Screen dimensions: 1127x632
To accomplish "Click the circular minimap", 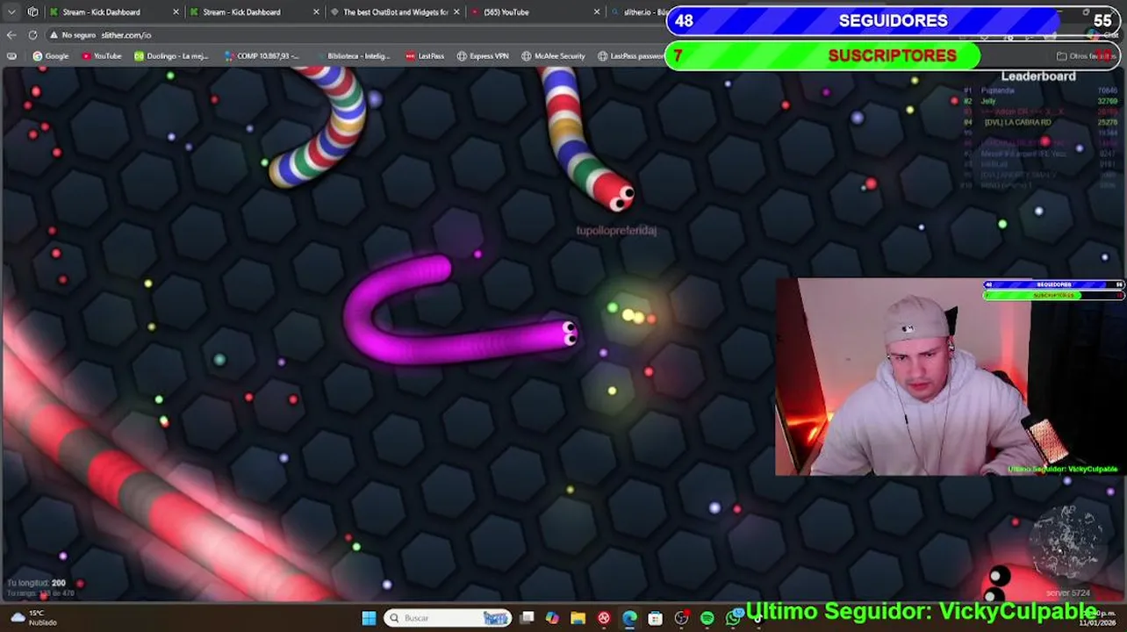I will click(x=1067, y=542).
